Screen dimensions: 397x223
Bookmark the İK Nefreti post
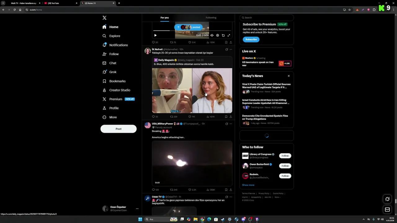pos(226,117)
